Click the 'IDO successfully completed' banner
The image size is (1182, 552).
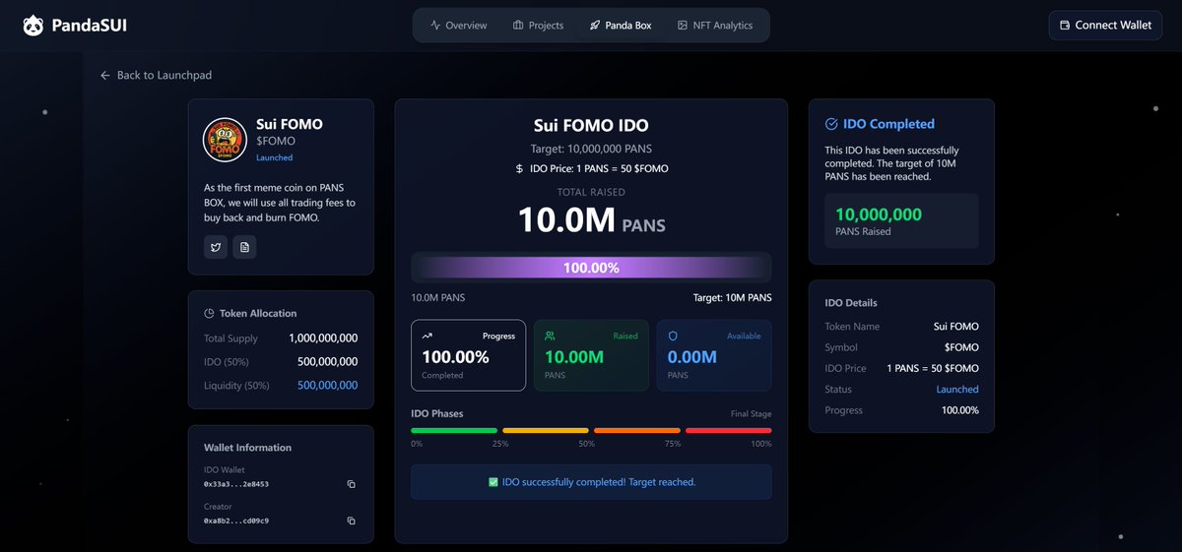tap(591, 482)
